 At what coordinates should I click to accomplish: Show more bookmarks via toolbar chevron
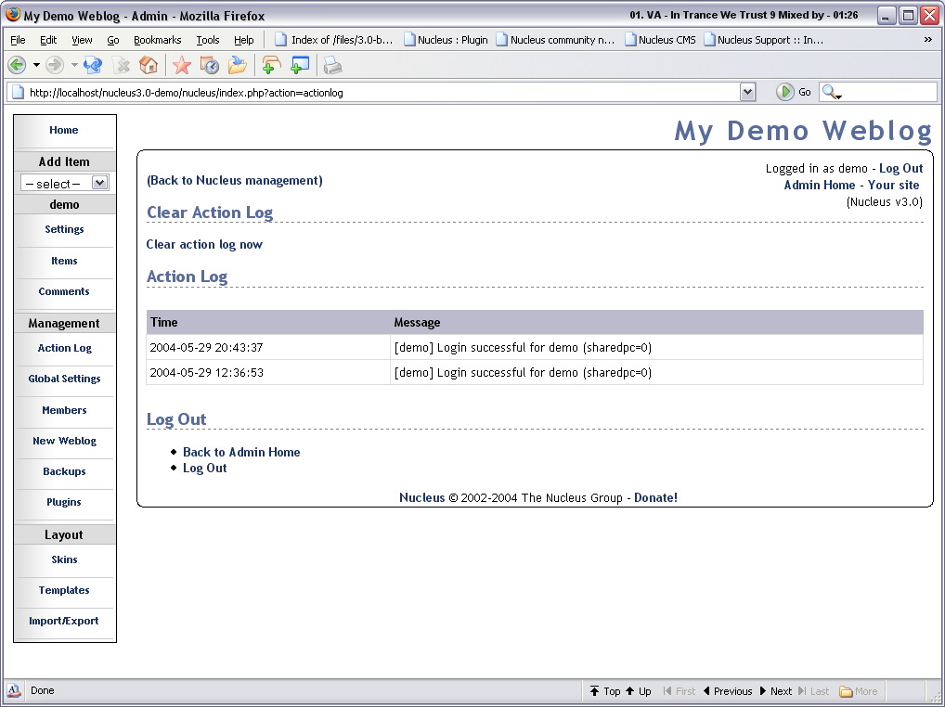(x=928, y=40)
